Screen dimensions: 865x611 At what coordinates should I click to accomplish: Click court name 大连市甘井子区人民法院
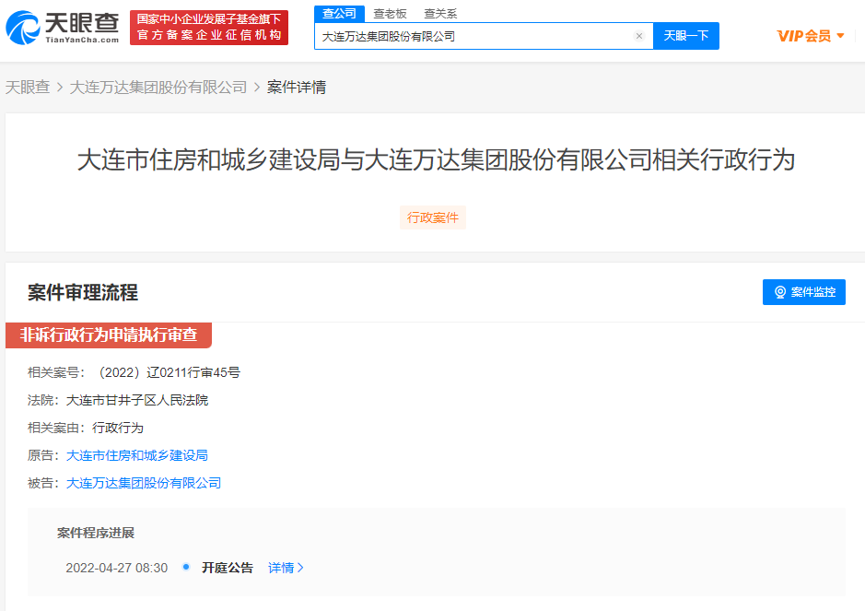[137, 400]
